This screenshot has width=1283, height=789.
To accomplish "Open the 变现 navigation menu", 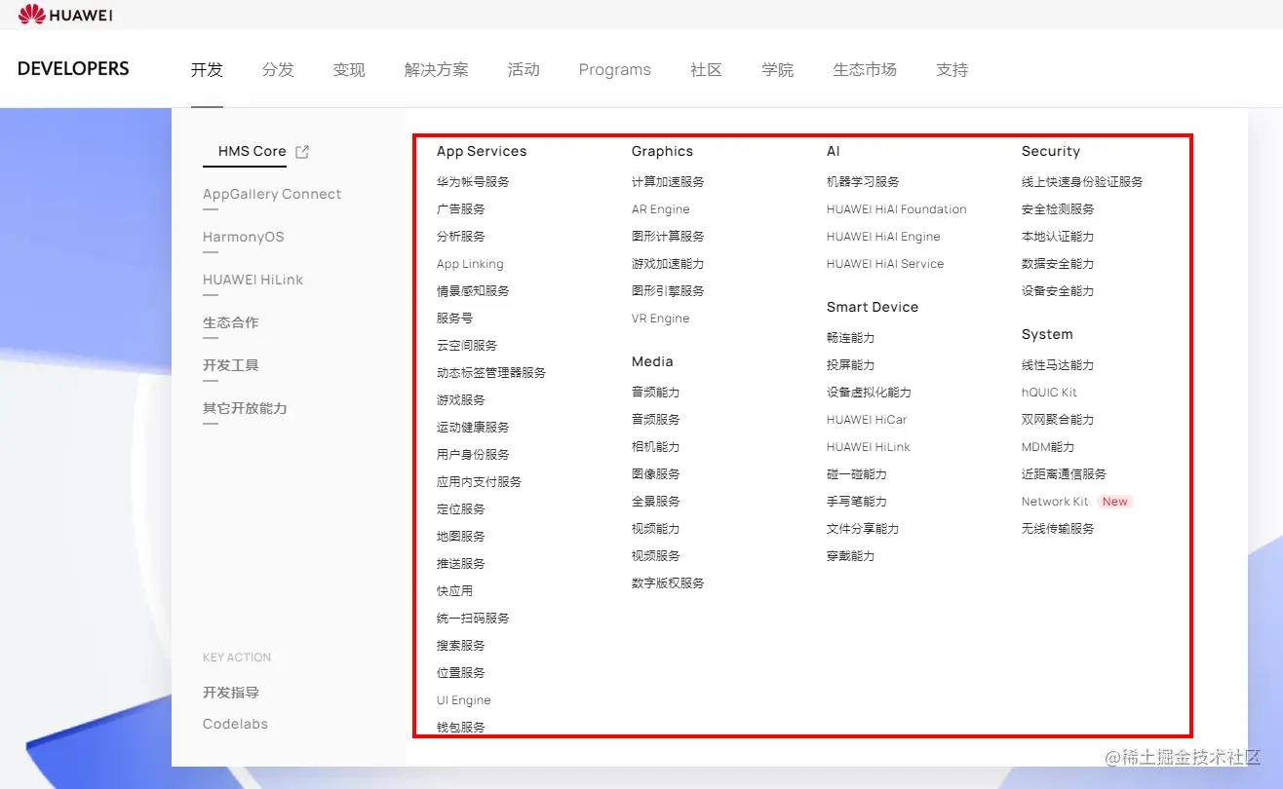I will coord(349,70).
